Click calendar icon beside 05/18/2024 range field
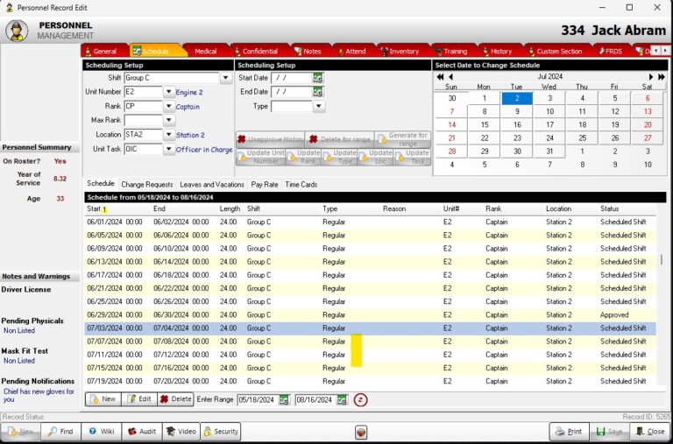Screen dimensions: 673x444 pos(285,399)
